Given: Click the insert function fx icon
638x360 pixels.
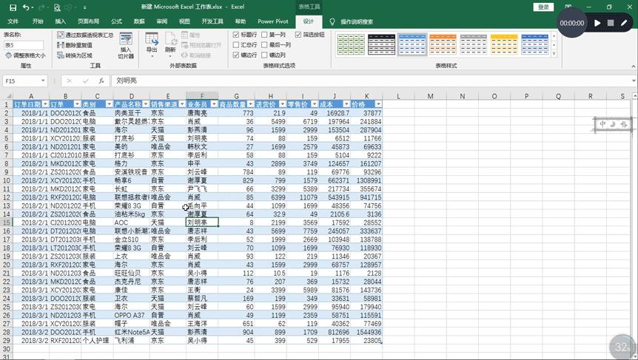Looking at the screenshot, I should (x=101, y=81).
